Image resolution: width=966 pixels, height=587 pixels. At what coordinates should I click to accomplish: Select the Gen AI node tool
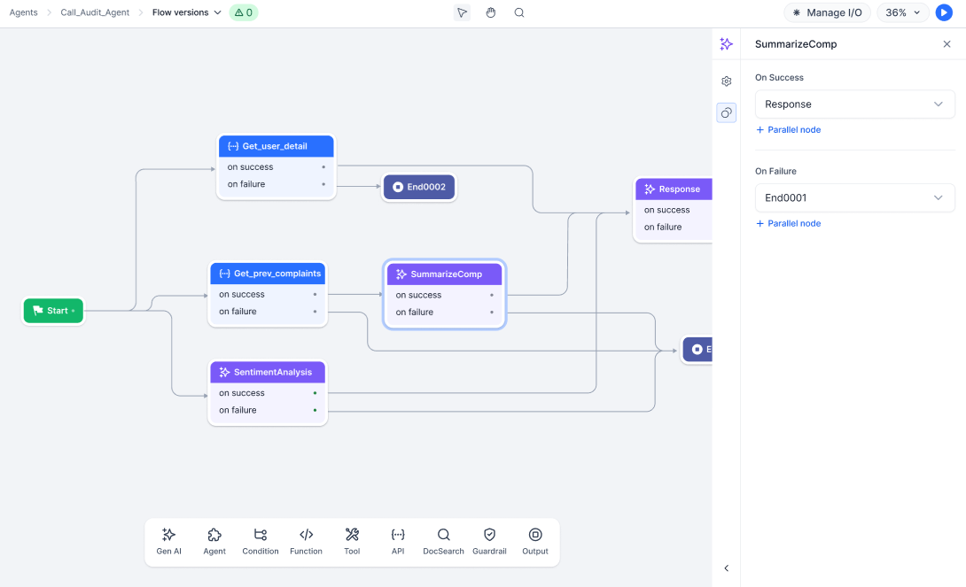point(168,541)
